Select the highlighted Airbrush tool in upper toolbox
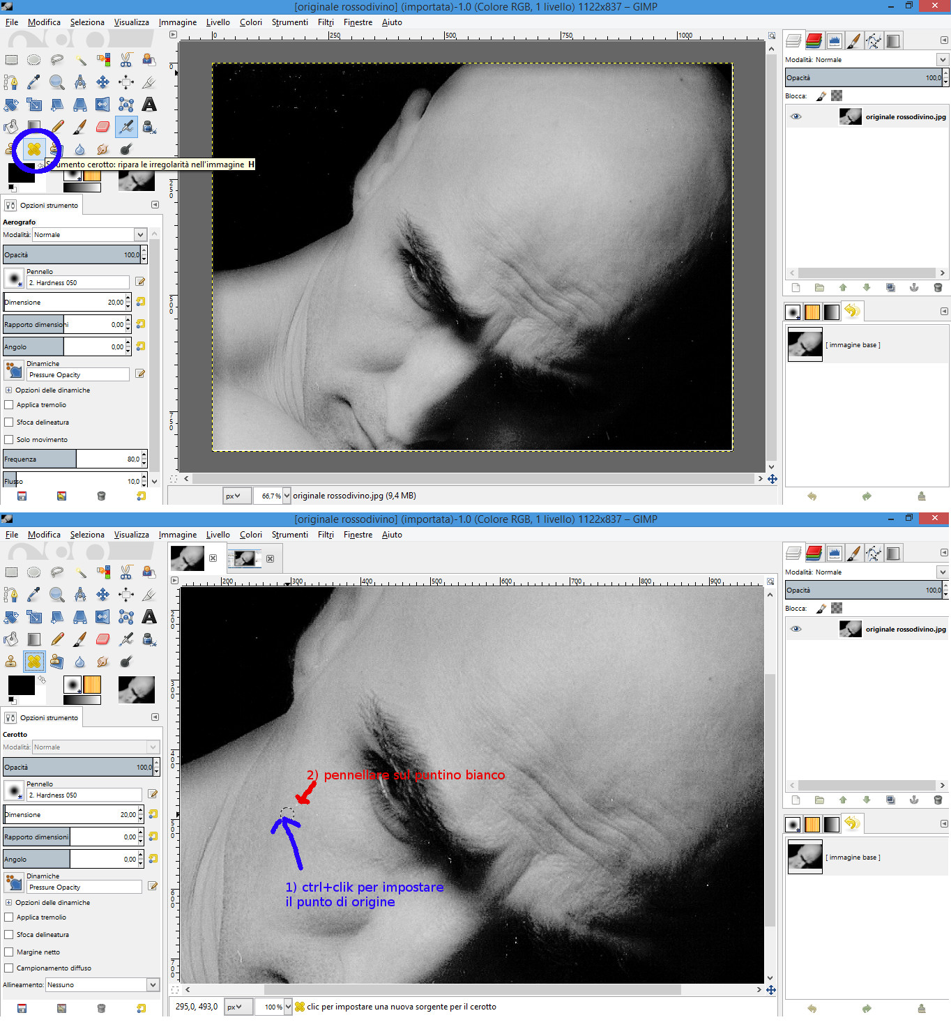Viewport: 951px width, 1029px height. tap(126, 127)
